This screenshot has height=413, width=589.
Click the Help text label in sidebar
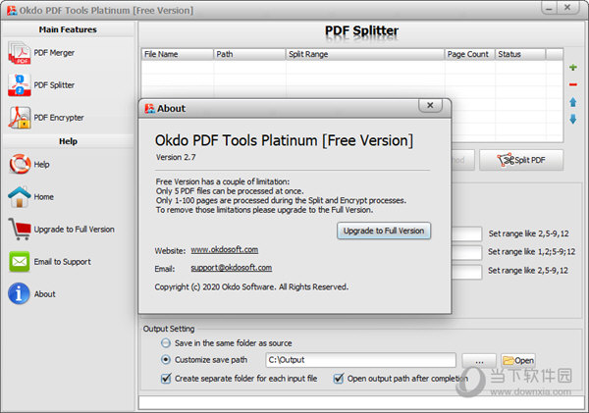point(41,165)
